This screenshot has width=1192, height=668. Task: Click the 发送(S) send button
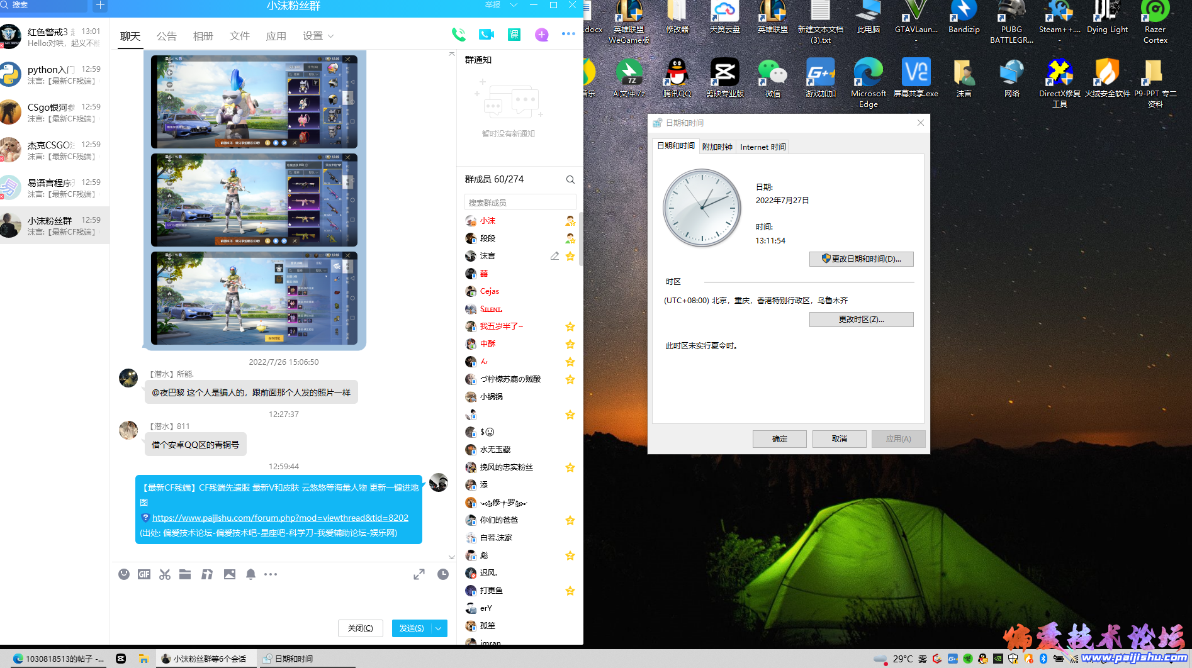pos(412,628)
